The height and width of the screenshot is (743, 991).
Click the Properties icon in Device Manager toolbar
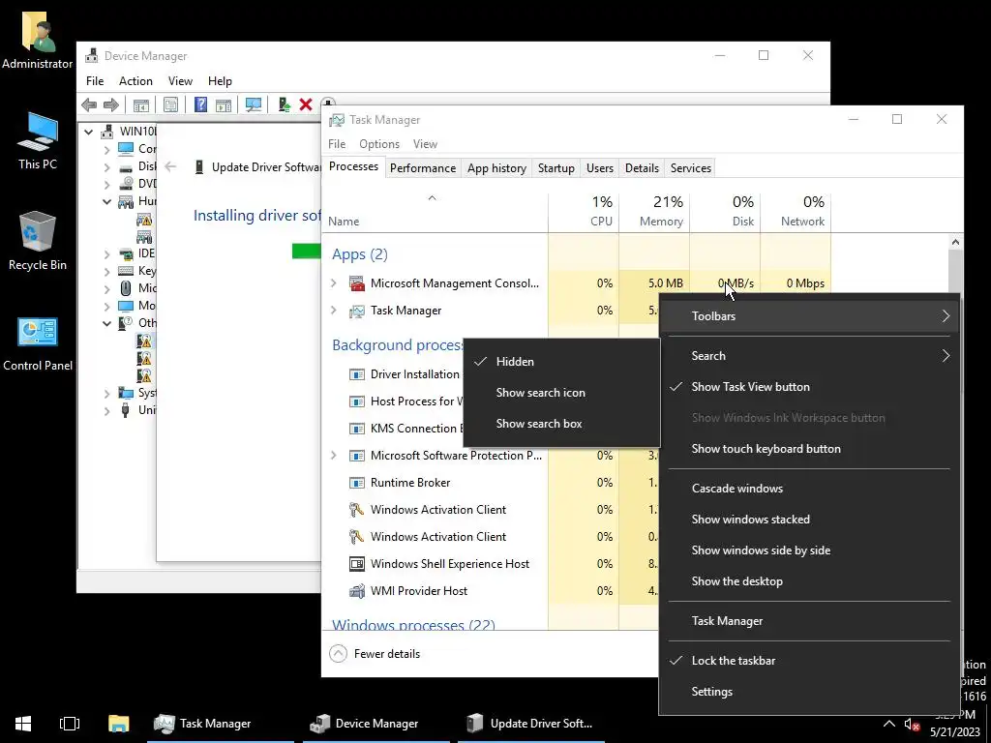pyautogui.click(x=170, y=104)
